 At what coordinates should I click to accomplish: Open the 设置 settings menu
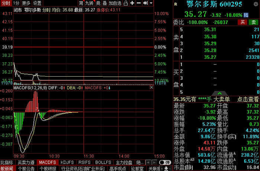point(37,3)
